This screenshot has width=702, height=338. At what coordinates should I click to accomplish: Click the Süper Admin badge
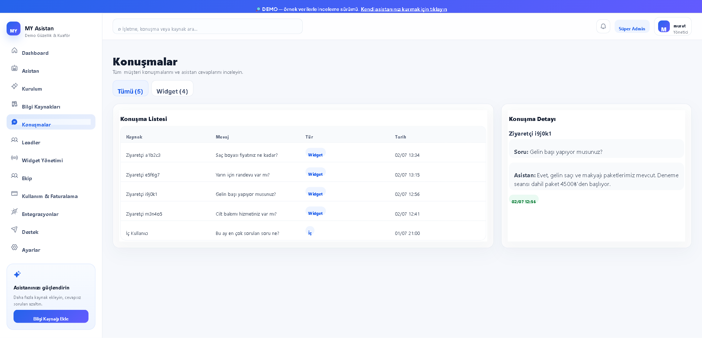[632, 26]
